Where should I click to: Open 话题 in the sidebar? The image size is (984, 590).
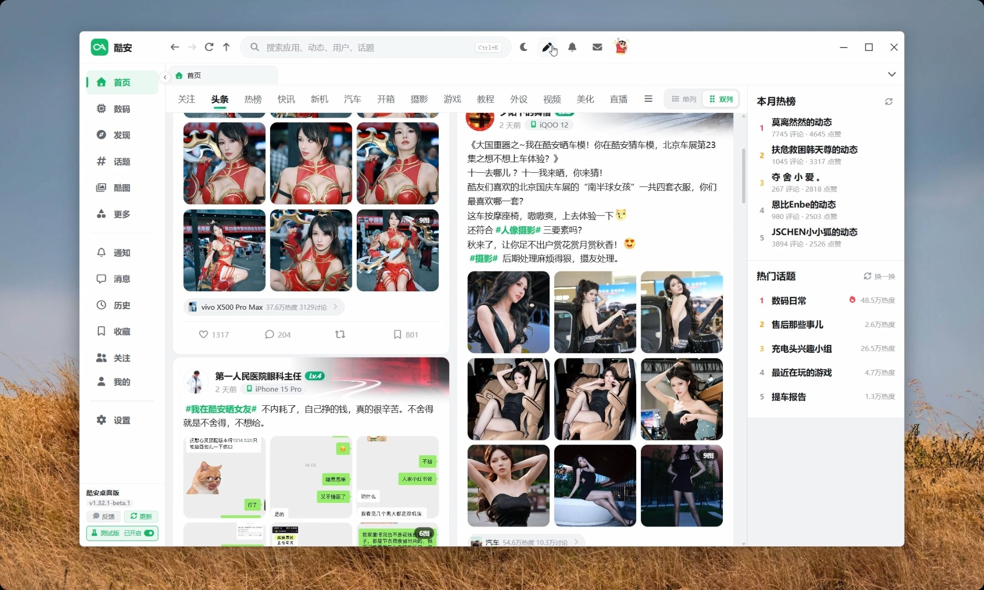(122, 161)
